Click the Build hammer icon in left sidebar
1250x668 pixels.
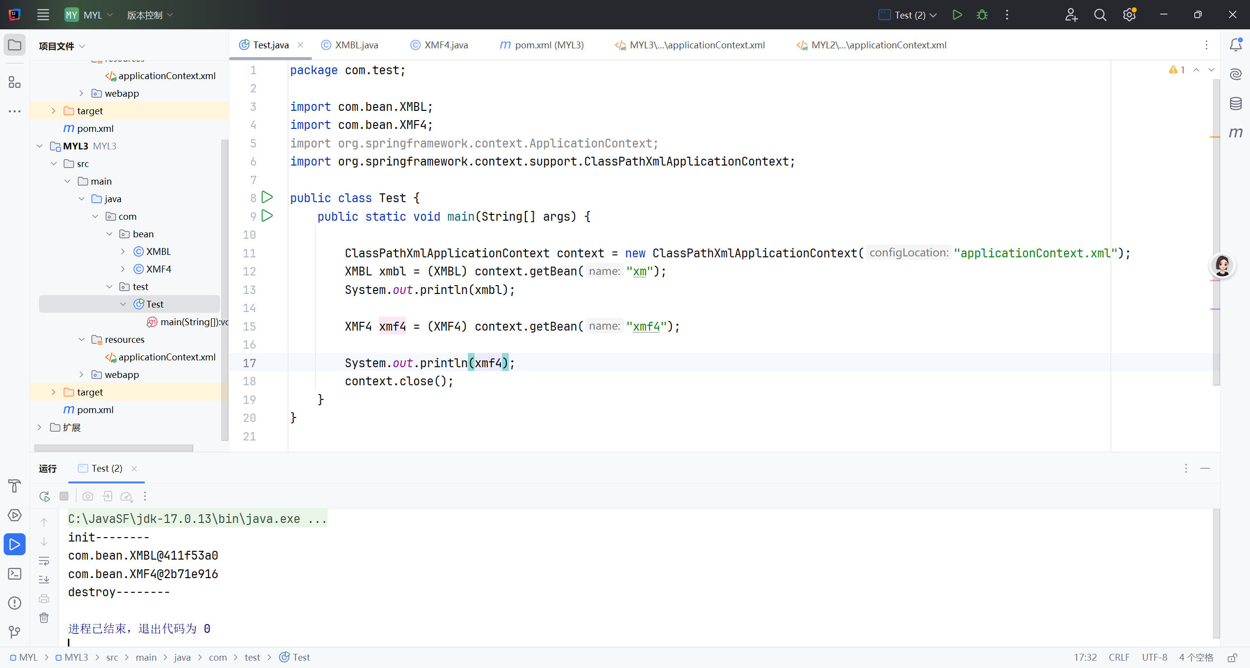(x=15, y=486)
